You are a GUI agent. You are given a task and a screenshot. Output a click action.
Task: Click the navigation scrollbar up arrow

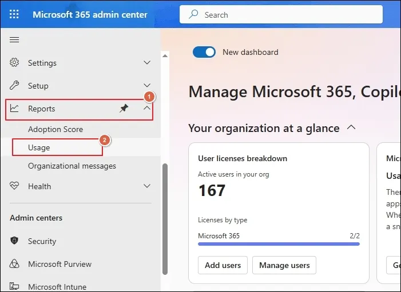coord(165,55)
